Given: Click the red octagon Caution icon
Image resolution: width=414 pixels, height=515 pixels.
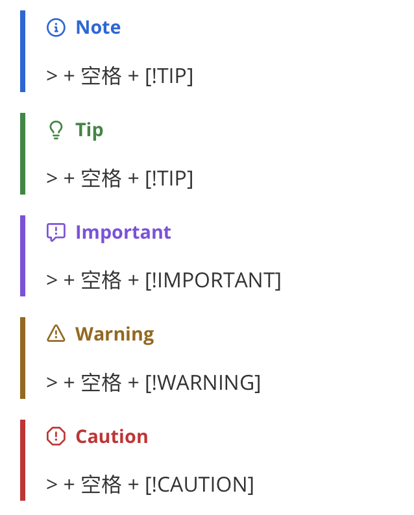Looking at the screenshot, I should point(56,436).
